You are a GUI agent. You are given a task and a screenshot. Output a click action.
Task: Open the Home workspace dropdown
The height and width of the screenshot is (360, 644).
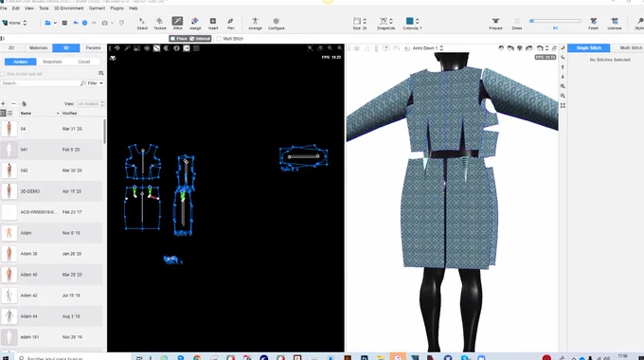coord(14,23)
